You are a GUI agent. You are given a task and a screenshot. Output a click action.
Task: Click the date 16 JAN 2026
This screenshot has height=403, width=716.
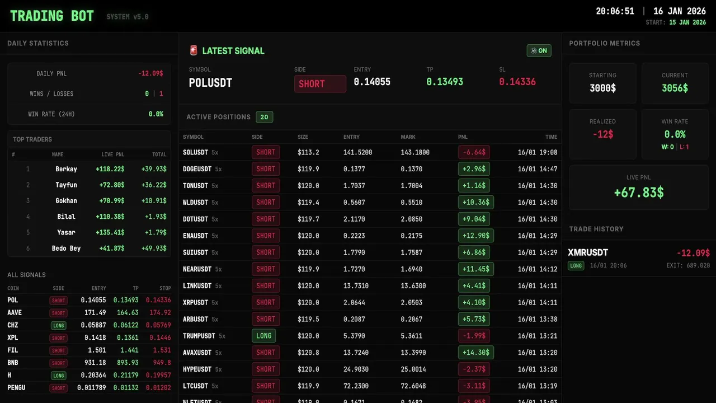[680, 11]
